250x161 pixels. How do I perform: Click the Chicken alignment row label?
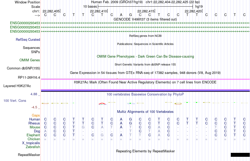click(x=34, y=139)
